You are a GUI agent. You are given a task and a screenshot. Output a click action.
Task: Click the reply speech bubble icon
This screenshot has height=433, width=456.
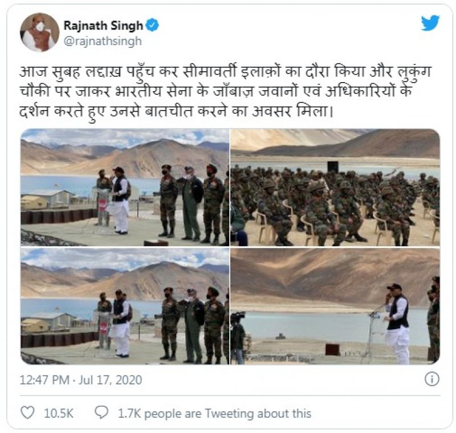tap(101, 412)
